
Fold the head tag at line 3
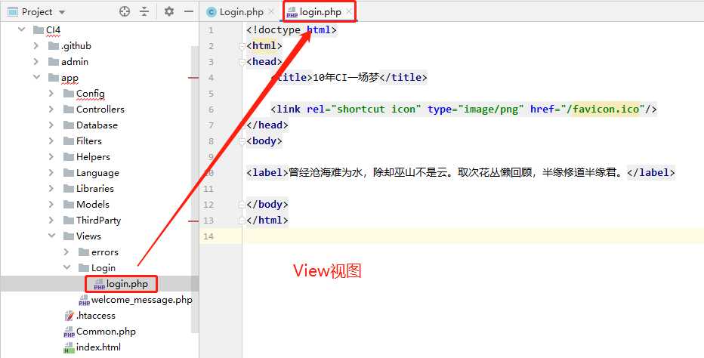(242, 61)
